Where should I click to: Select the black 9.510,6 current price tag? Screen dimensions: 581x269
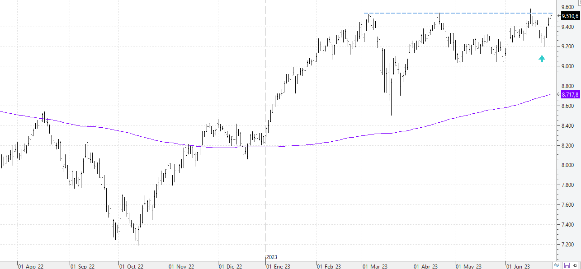[570, 16]
